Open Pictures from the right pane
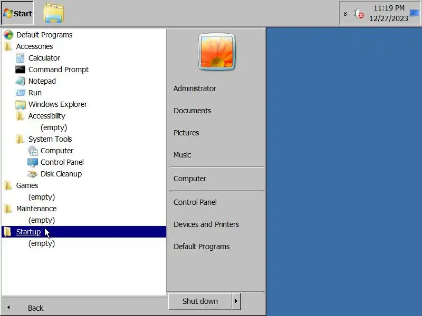422x316 pixels. [x=186, y=133]
